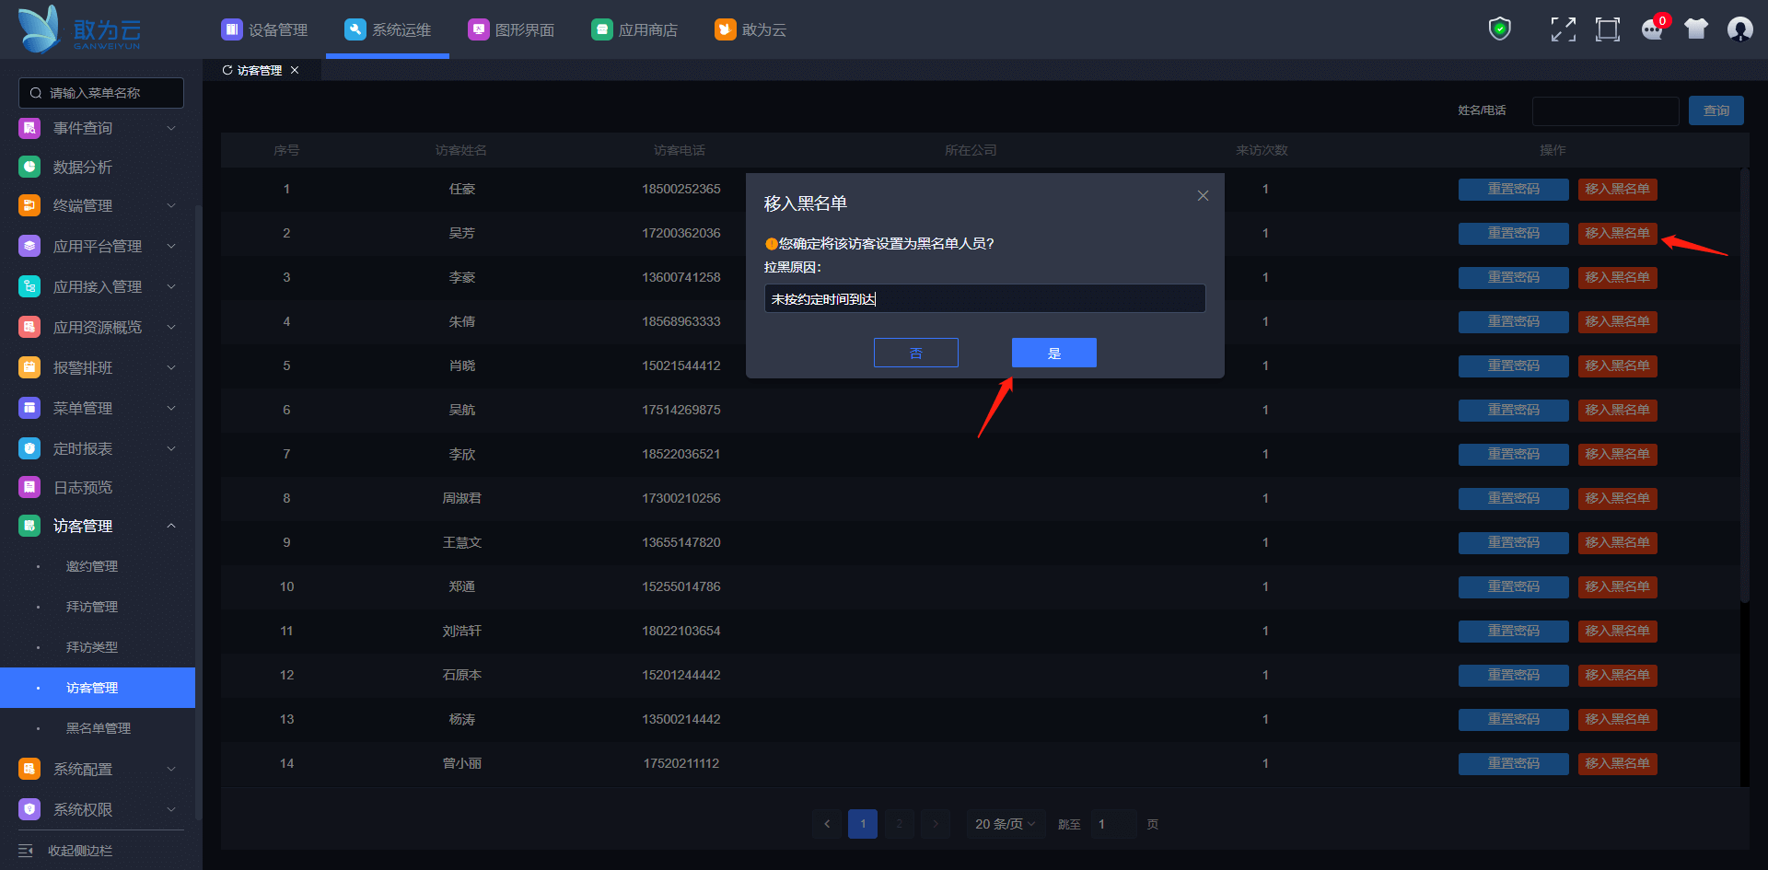This screenshot has height=870, width=1768.
Task: Click the 查询 search button
Action: [x=1716, y=110]
